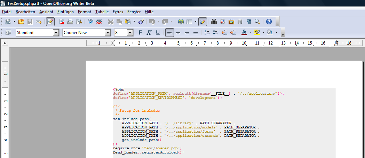
Task: Open the Find & Replace binoculars tool
Action: click(214, 22)
